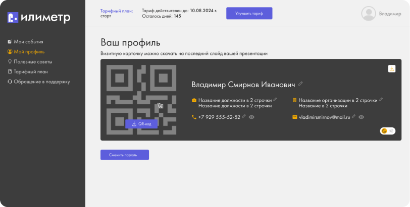Click the text Осталось дней: 145
Viewport: 410px width, 207px height.
point(162,16)
